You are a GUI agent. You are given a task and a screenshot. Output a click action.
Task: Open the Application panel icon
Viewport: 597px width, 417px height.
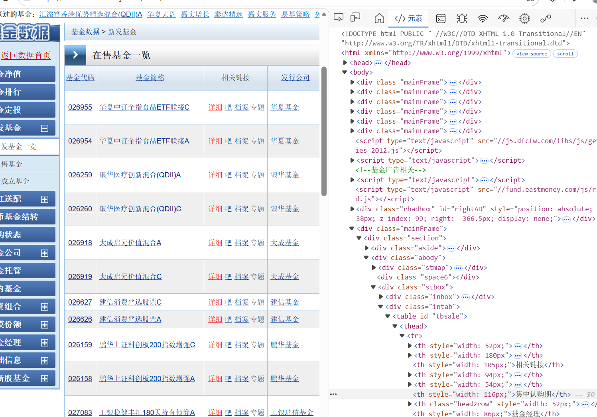(x=546, y=18)
